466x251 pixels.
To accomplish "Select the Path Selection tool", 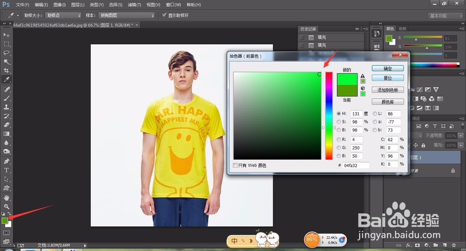I will click(6, 179).
